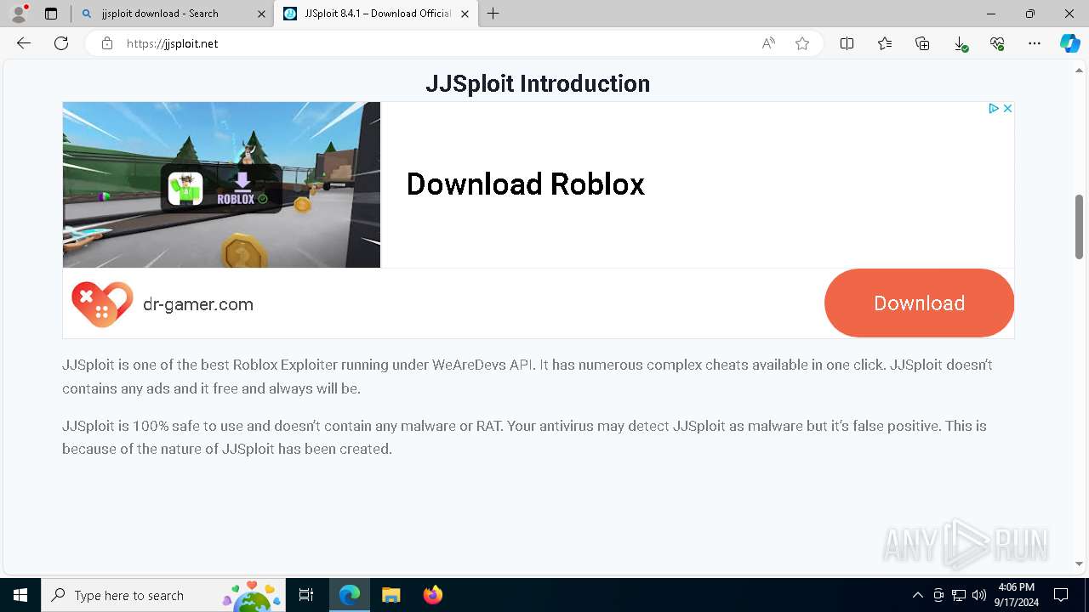Open the network status tray icon
Image resolution: width=1089 pixels, height=612 pixels.
[959, 595]
